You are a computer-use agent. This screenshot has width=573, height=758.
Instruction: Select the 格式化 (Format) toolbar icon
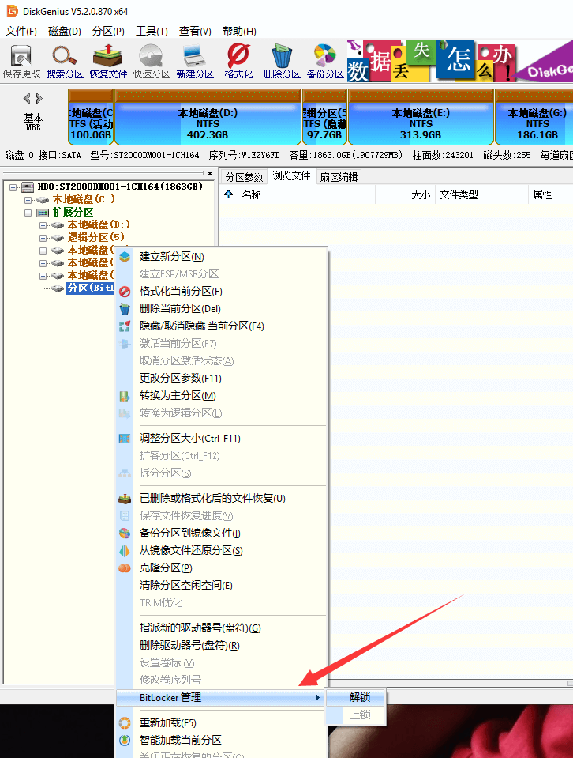(x=238, y=61)
